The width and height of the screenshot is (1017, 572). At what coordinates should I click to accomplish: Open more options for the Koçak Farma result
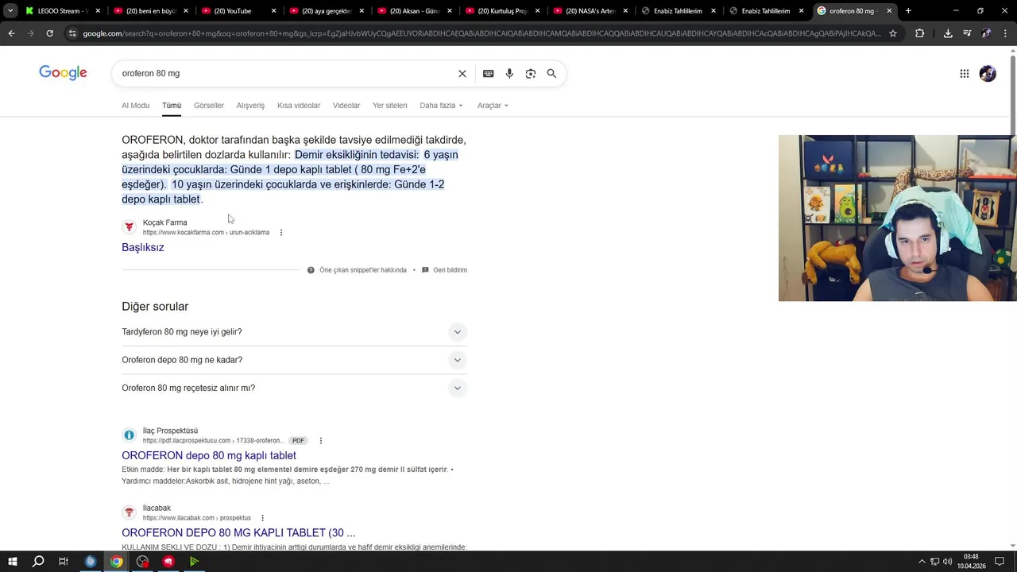[x=281, y=233]
